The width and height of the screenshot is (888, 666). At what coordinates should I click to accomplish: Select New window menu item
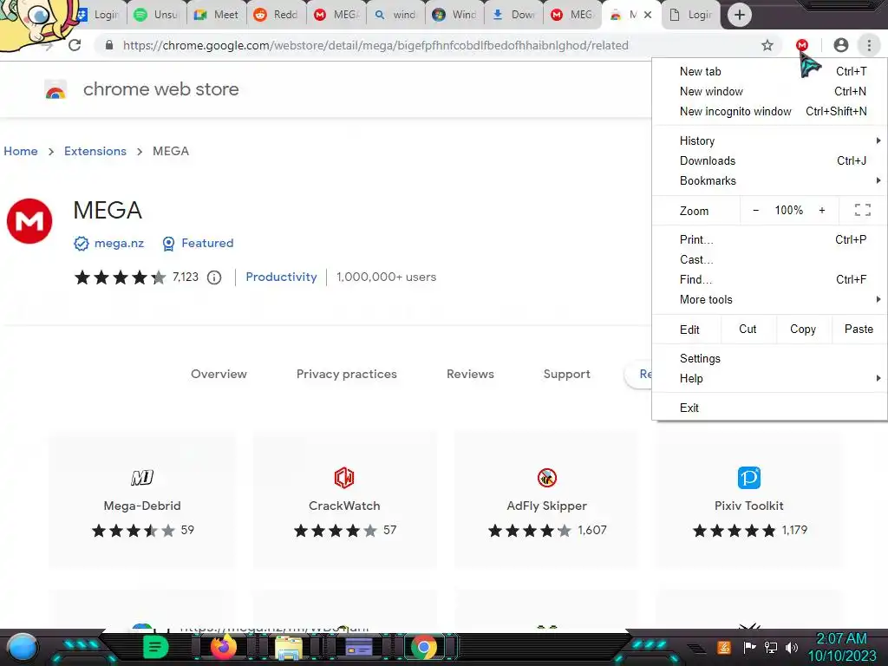click(x=770, y=91)
